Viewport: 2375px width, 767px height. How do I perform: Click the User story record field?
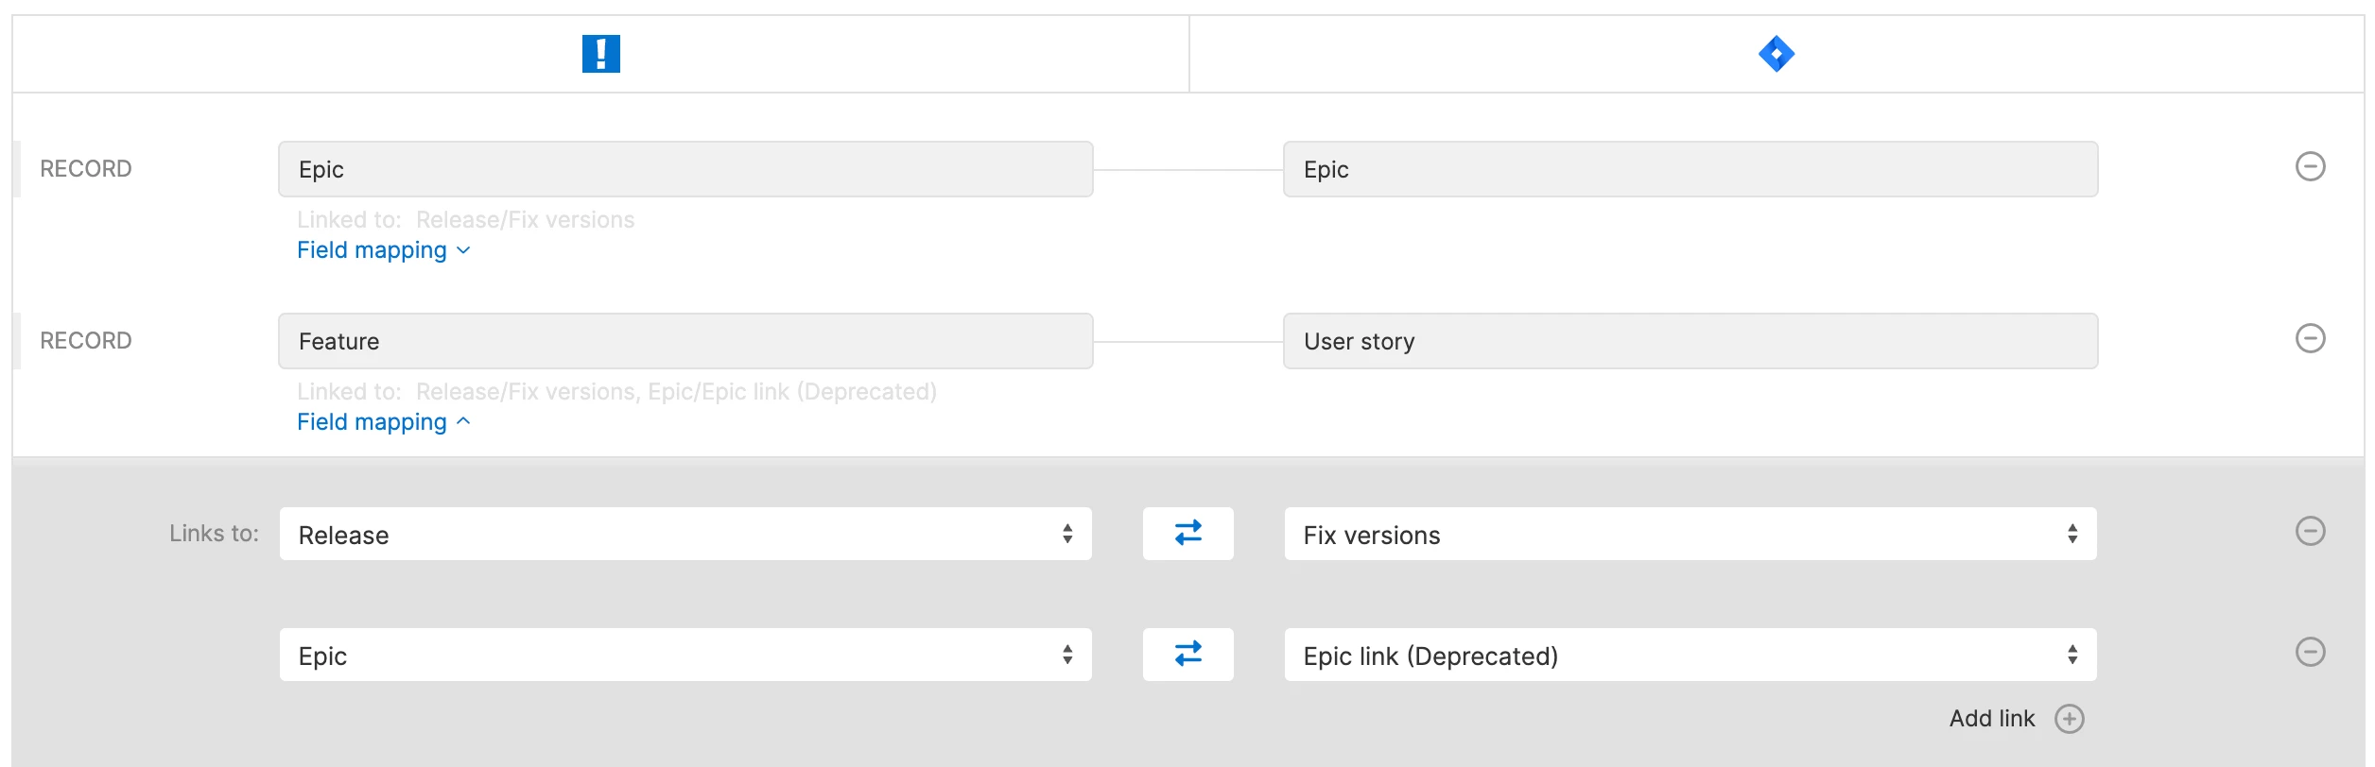(x=1690, y=342)
